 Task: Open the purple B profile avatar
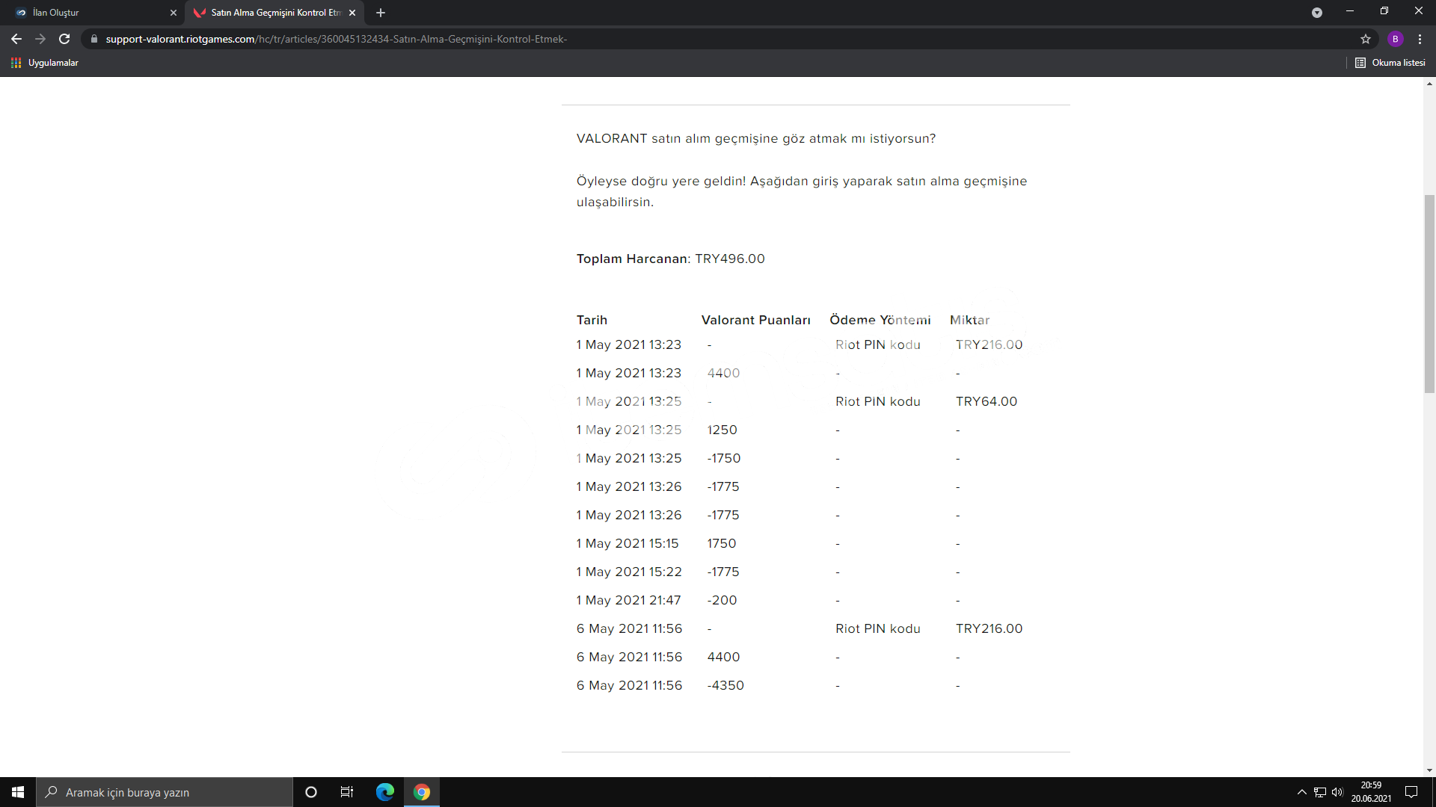pos(1396,39)
